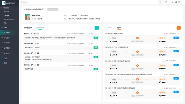Click the green add follow-up record button
The height and width of the screenshot is (104, 185).
97,28
